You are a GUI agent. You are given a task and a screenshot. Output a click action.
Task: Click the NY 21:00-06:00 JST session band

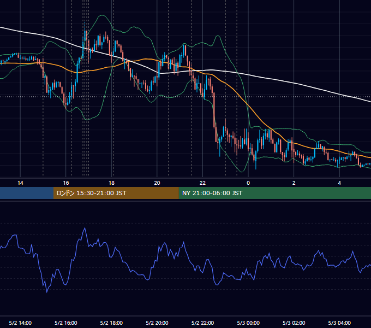(274, 193)
